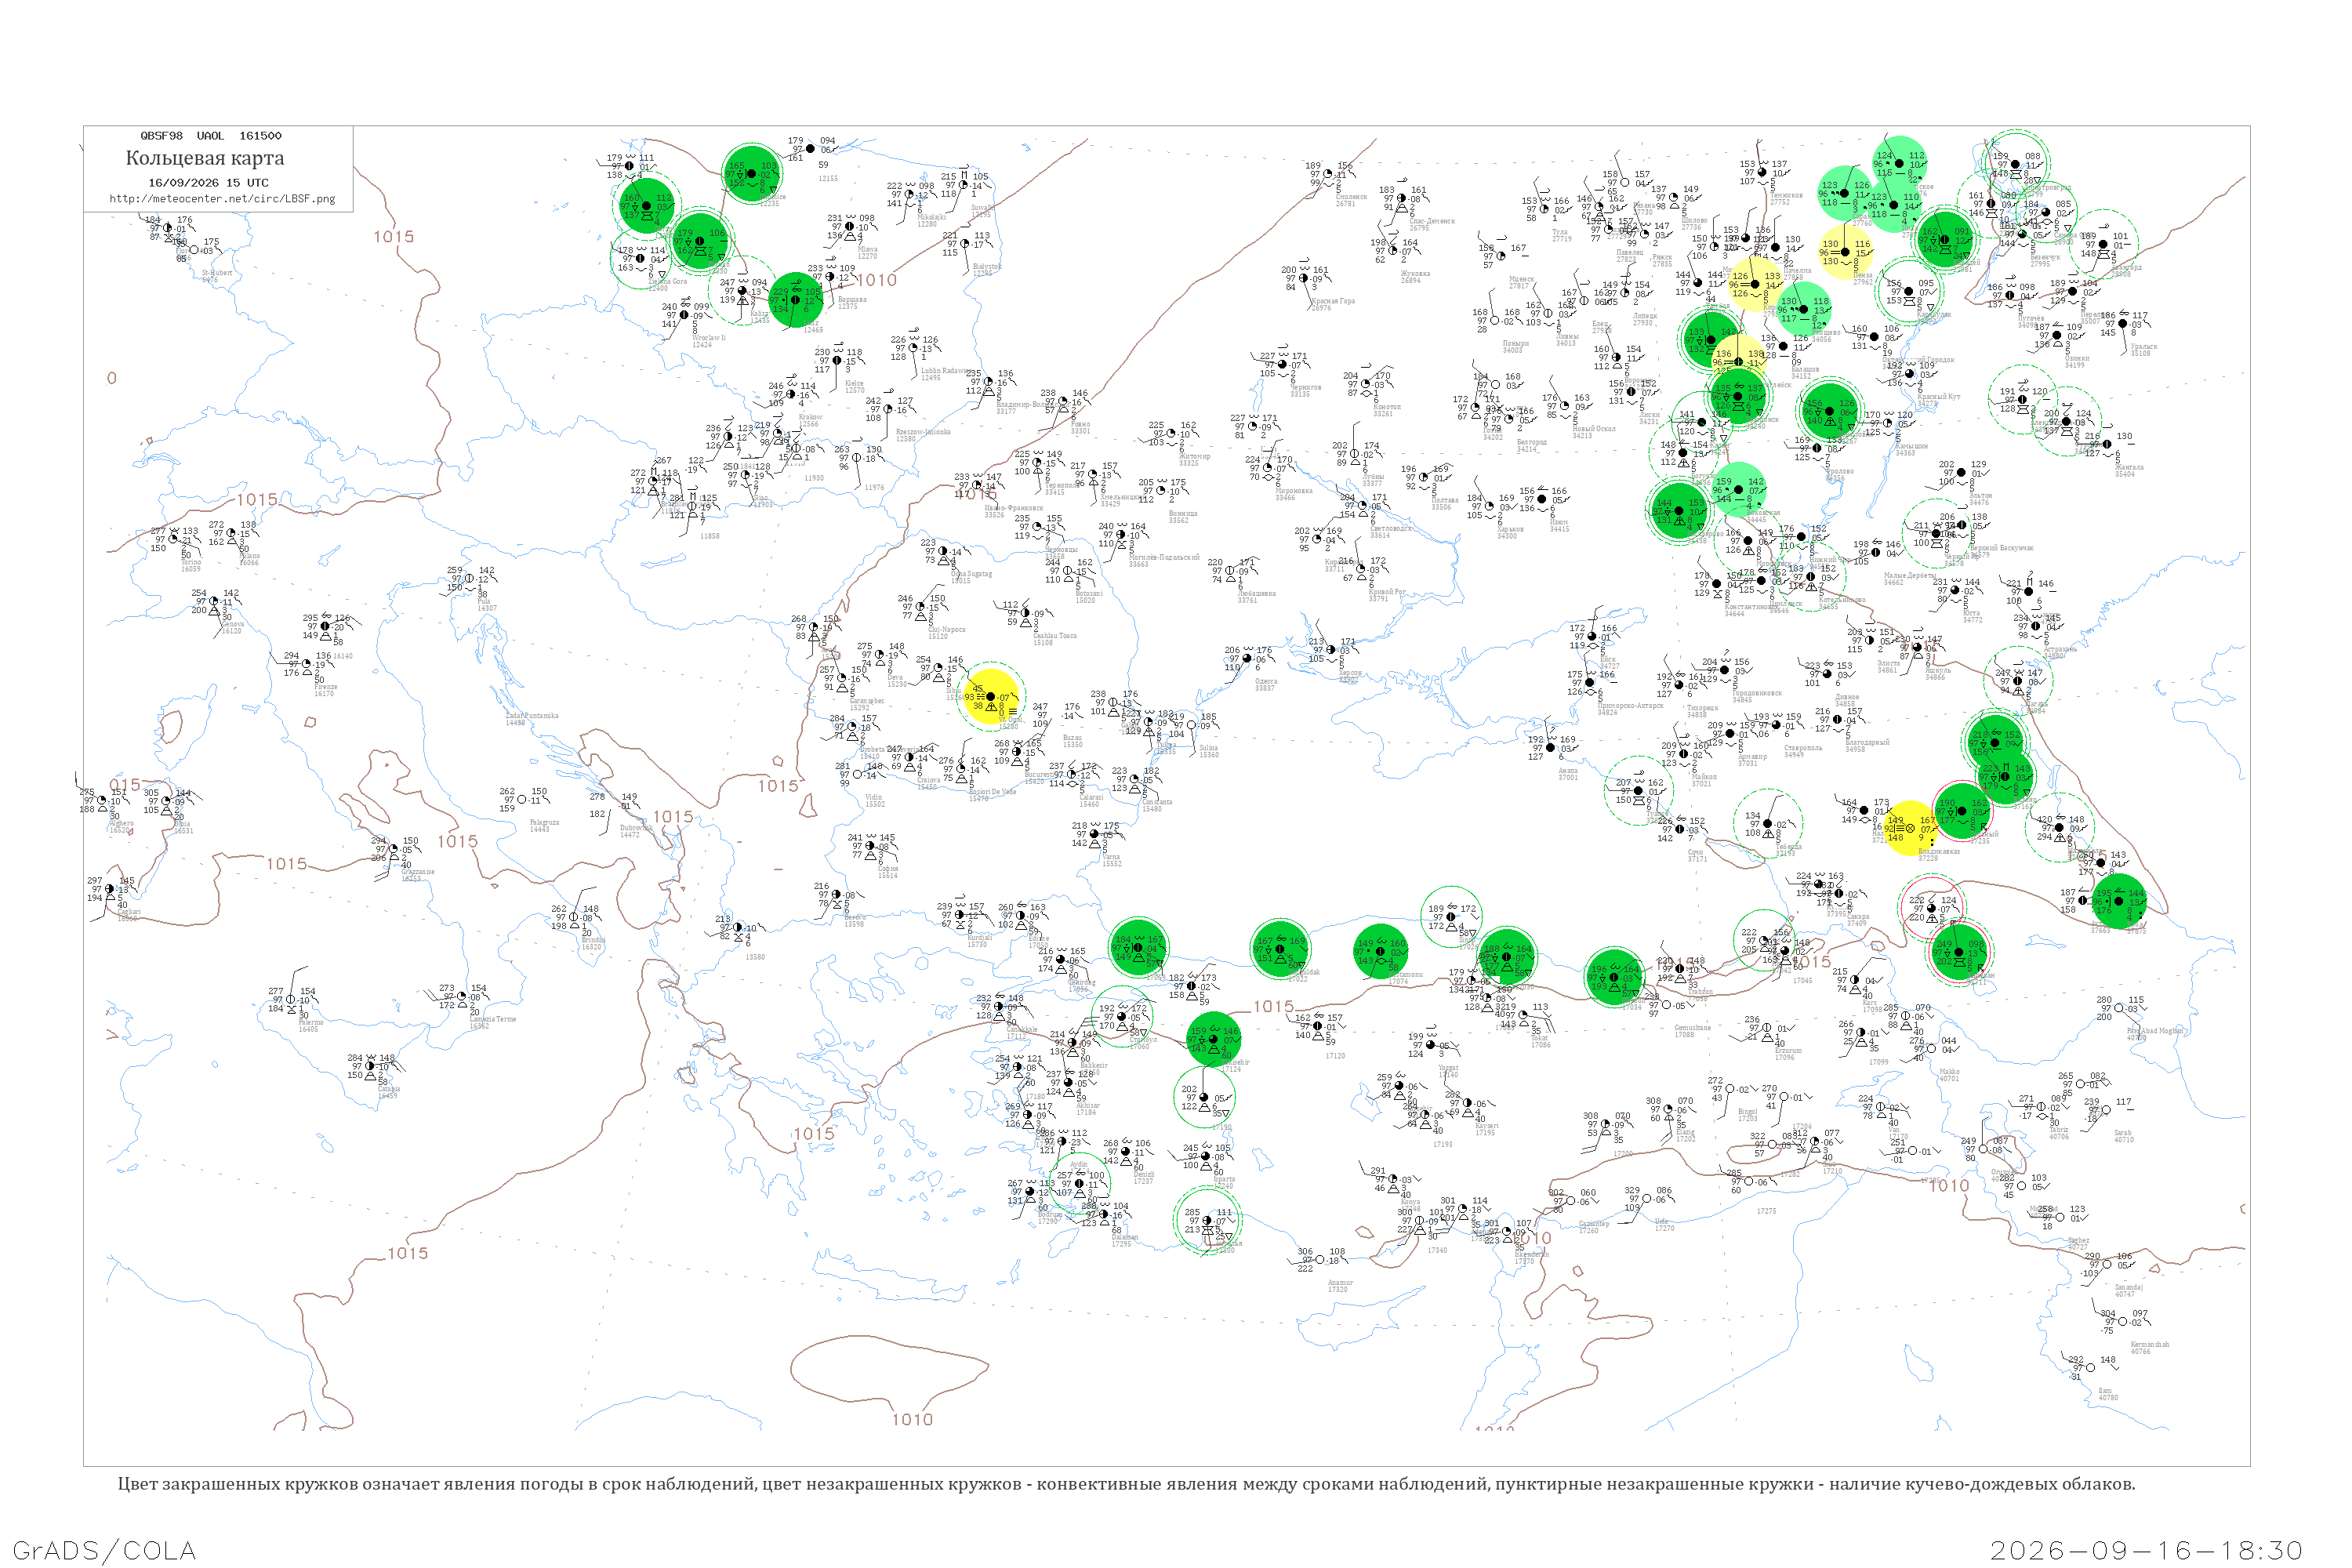
Task: Select the Buzau 15350 station label
Action: pos(1073,741)
